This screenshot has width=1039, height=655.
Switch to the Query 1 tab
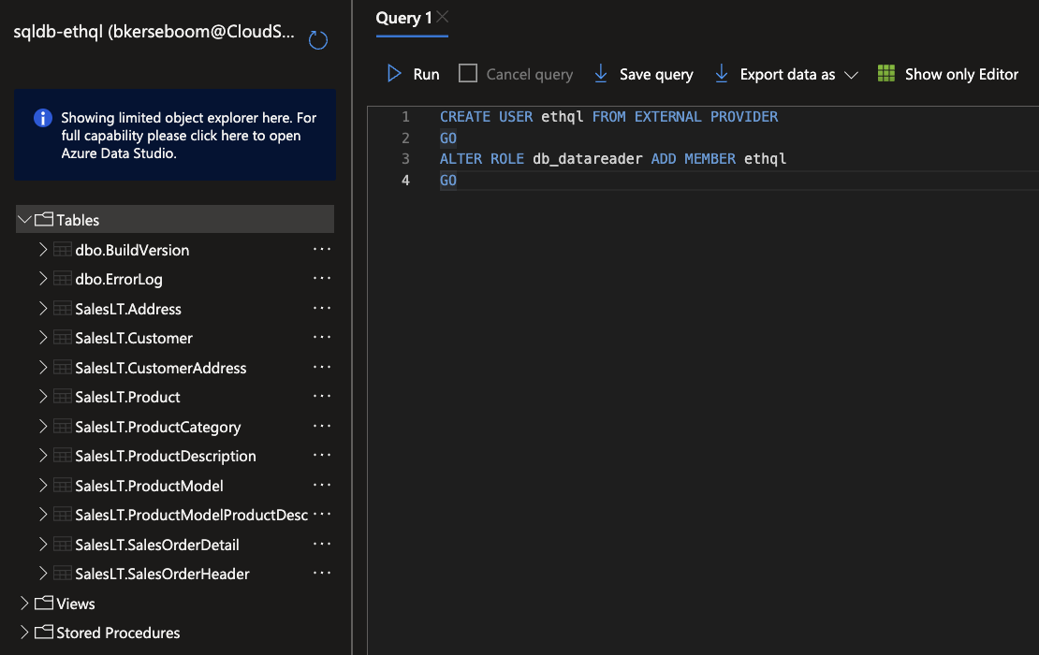point(403,19)
